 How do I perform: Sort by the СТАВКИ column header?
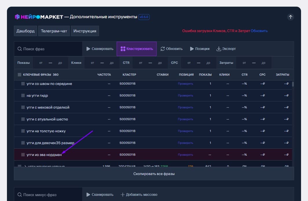pos(162,75)
